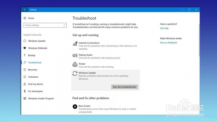Screen dimensions: 217x122
Task: Open Backup settings page
Action: pos(32,55)
